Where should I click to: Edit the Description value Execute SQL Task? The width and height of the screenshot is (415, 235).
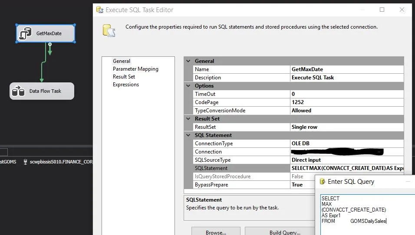tap(347, 78)
